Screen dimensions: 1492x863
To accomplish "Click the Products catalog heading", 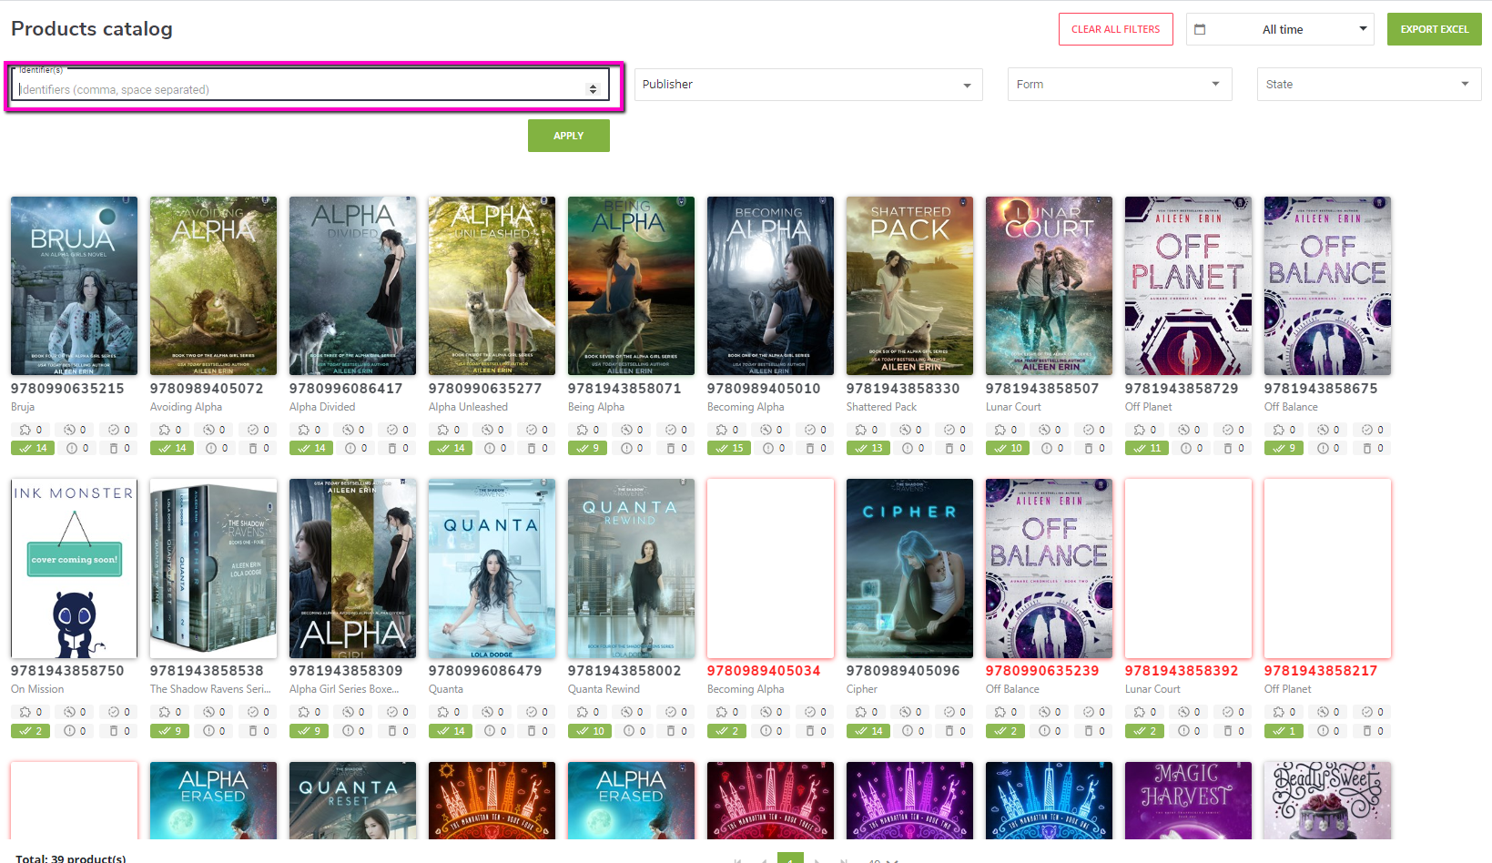I will click(x=92, y=28).
